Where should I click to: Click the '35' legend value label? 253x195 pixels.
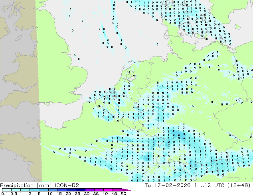(96, 193)
